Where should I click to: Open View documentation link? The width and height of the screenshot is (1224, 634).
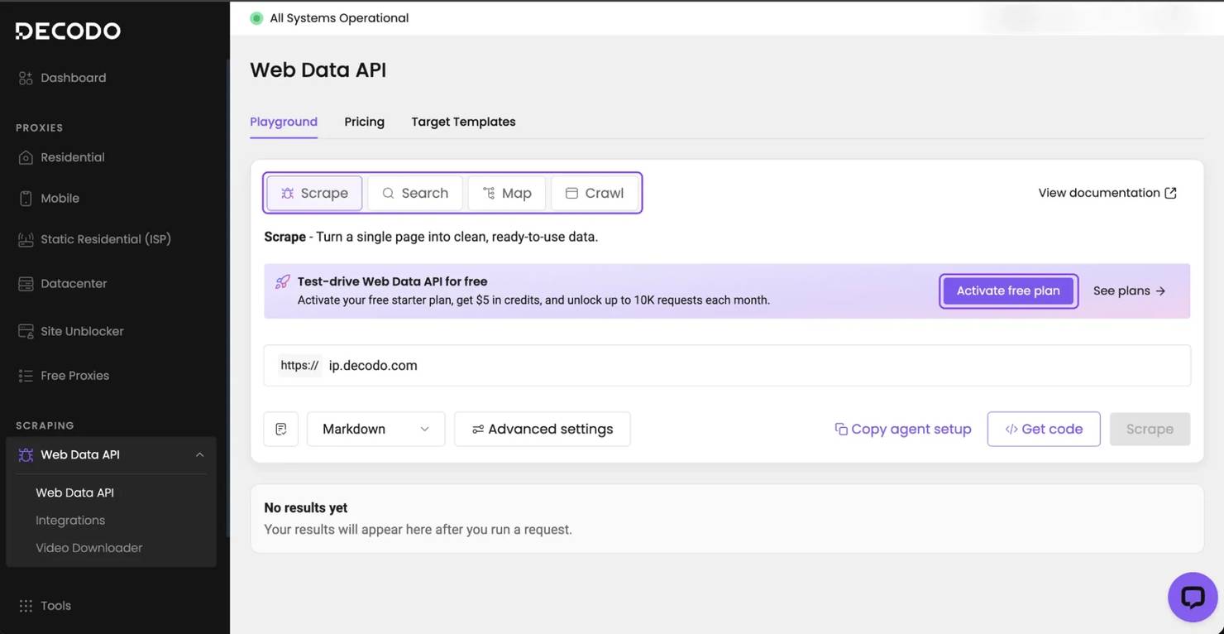[1107, 193]
